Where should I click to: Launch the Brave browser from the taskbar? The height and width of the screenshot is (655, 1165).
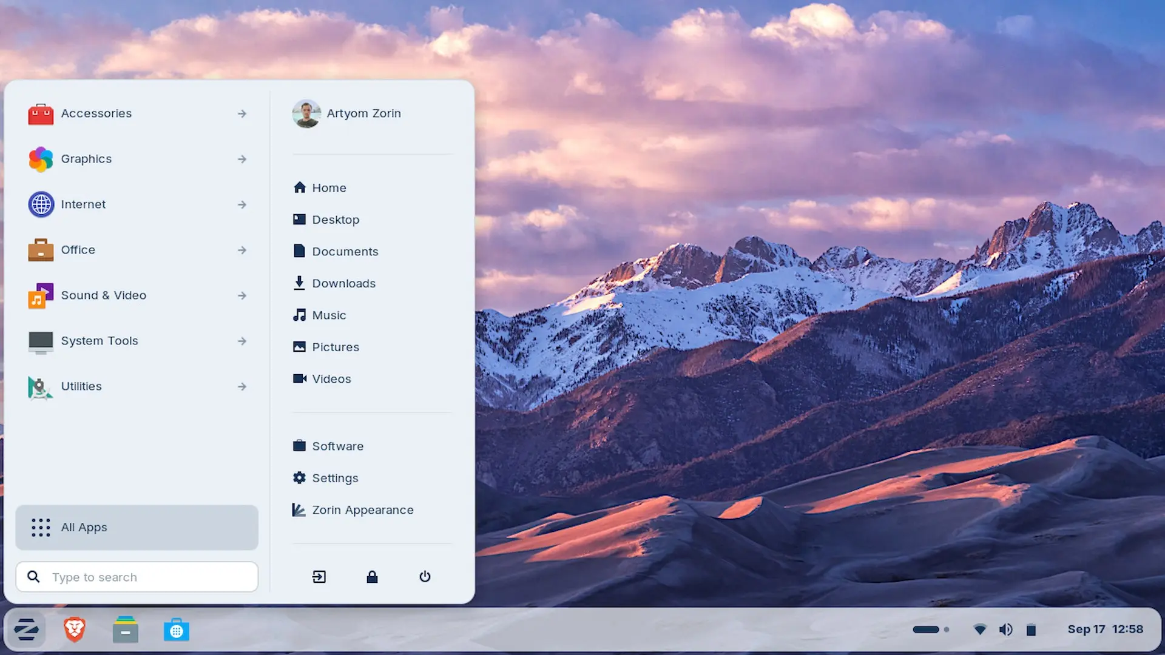74,629
